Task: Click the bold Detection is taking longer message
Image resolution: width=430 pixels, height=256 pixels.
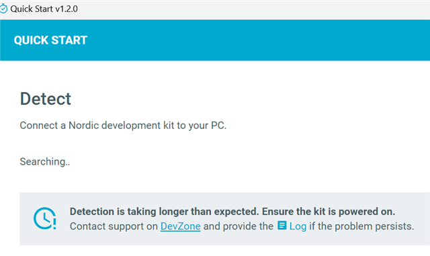Action: [x=164, y=212]
